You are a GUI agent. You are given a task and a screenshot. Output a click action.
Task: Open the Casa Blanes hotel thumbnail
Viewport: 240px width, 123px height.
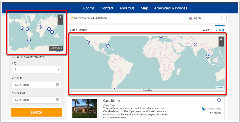point(85,109)
